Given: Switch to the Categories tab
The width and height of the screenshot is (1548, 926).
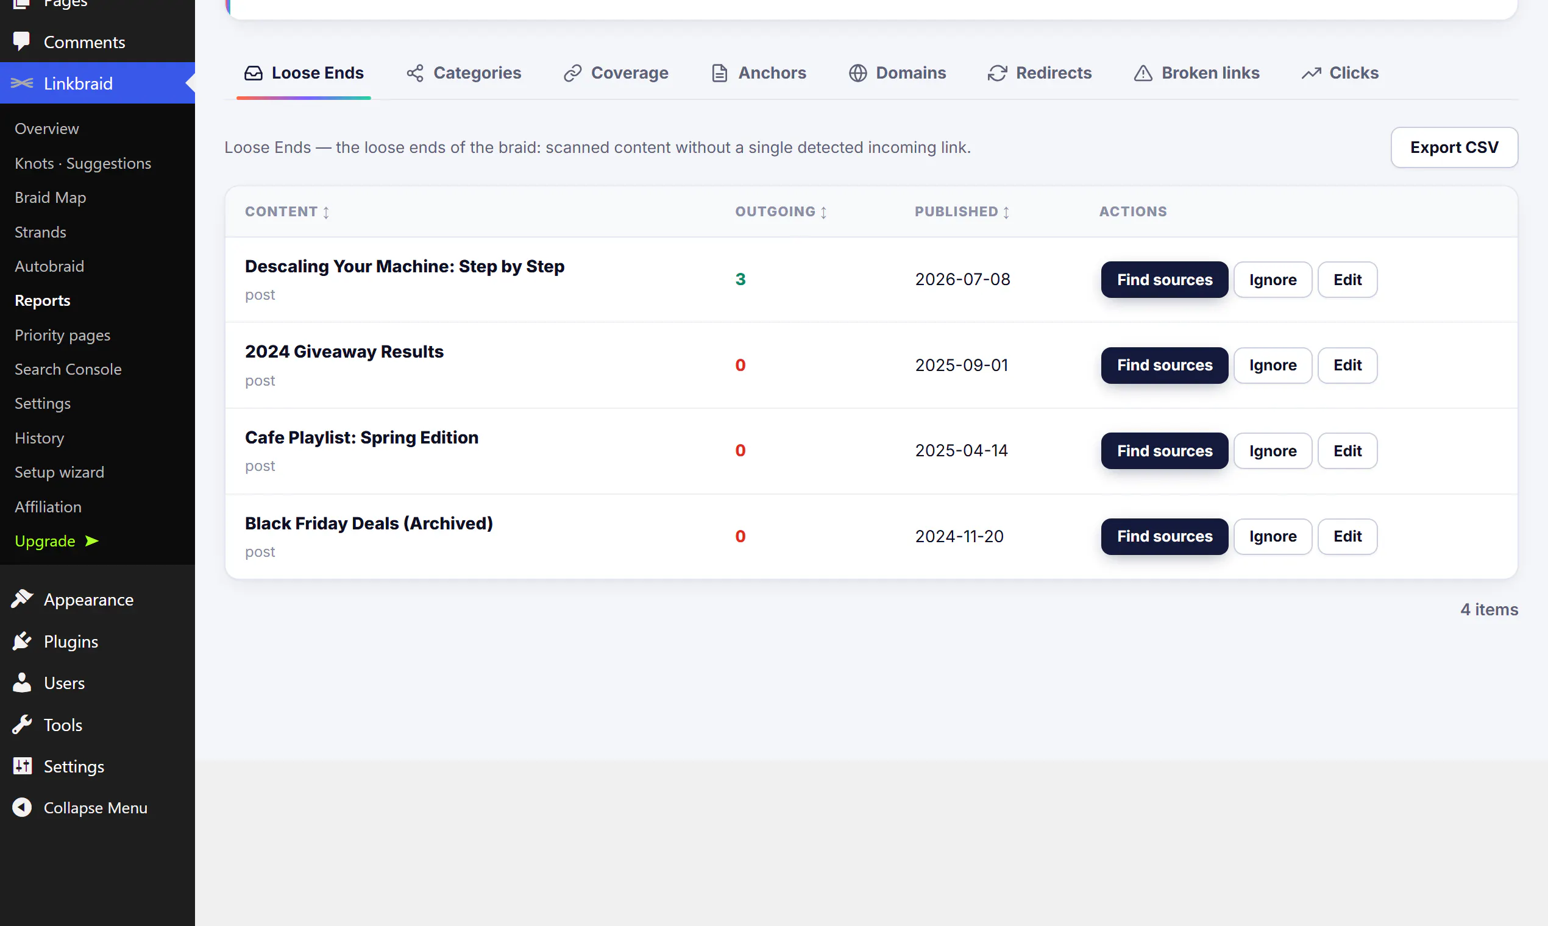Looking at the screenshot, I should click(463, 73).
